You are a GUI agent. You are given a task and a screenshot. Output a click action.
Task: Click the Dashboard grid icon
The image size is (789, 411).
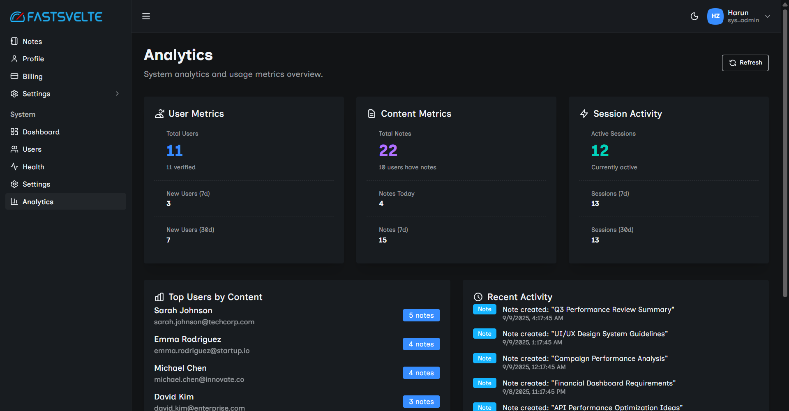coord(14,132)
